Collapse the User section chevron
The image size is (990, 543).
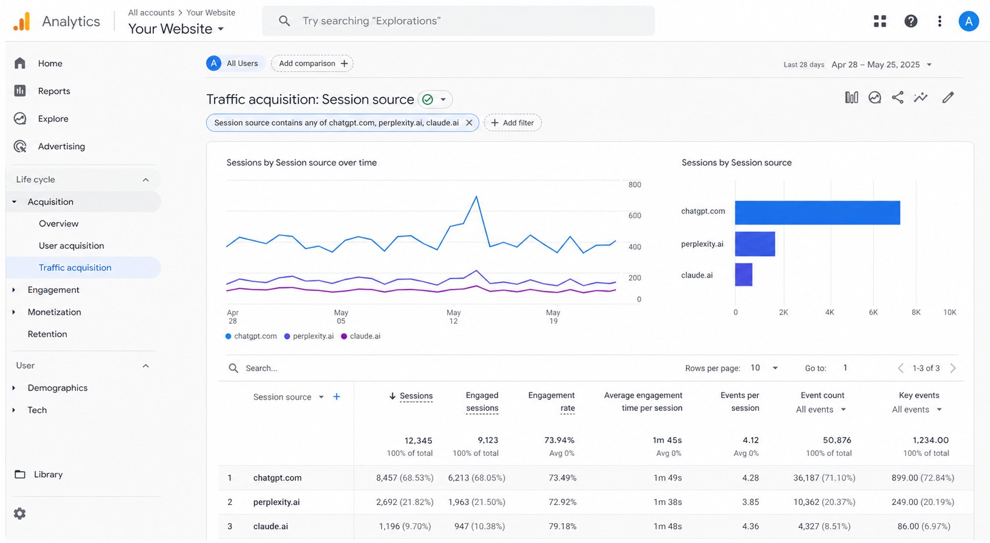point(146,366)
